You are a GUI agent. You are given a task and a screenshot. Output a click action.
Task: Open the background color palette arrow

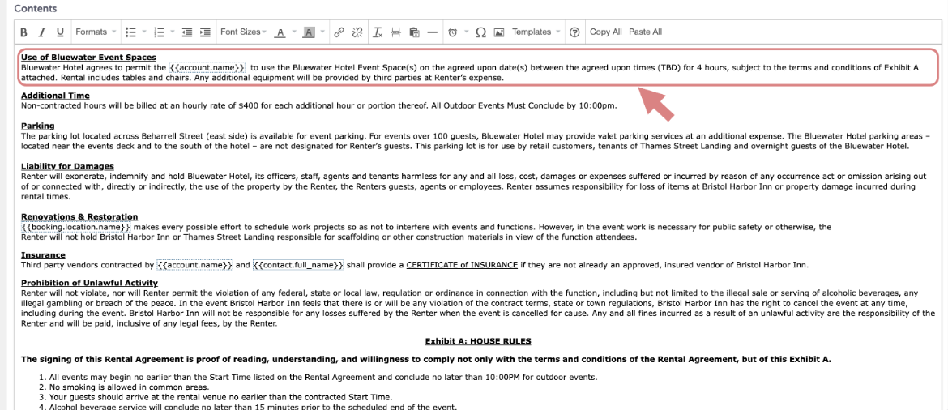[322, 32]
